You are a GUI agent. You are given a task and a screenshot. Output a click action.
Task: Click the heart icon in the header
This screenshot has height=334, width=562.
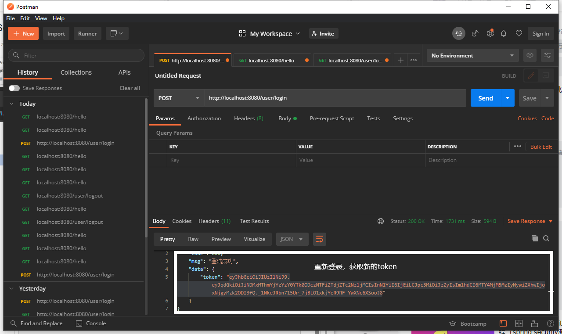point(519,33)
